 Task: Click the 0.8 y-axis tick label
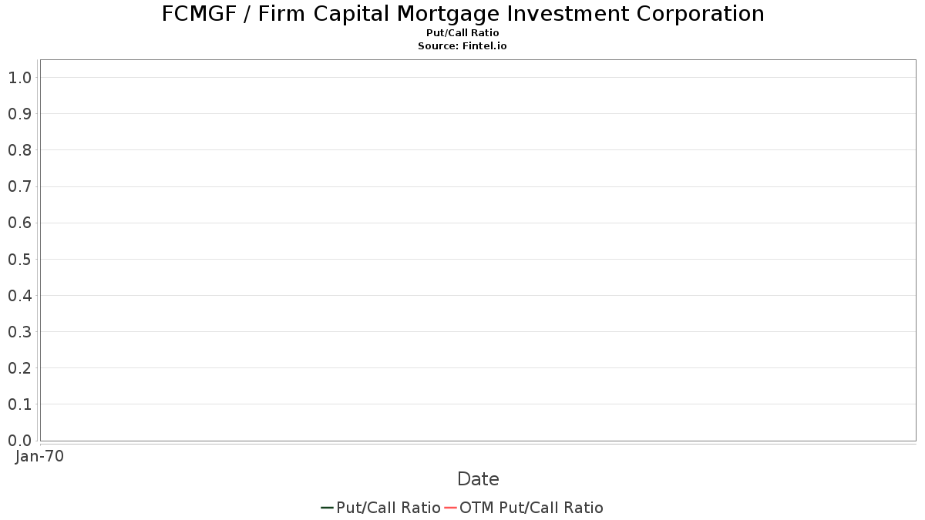[x=20, y=150]
